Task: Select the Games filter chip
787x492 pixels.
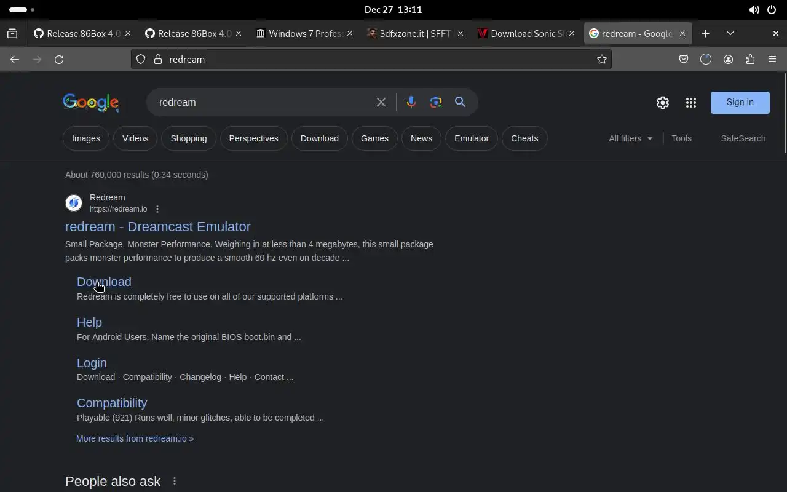Action: coord(374,138)
